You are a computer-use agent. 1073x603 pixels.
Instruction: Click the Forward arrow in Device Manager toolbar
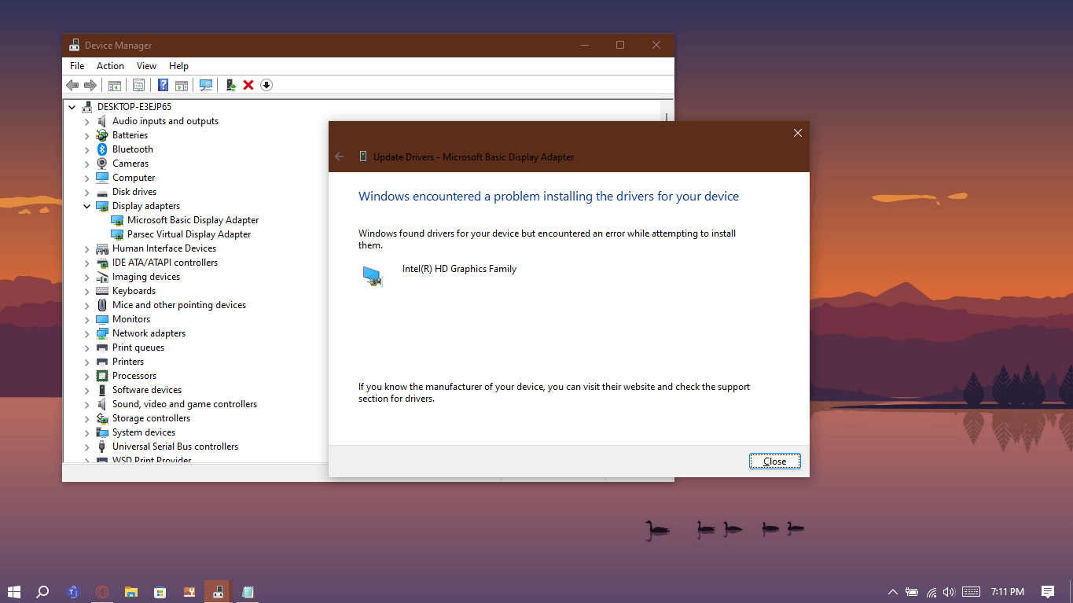pyautogui.click(x=90, y=85)
